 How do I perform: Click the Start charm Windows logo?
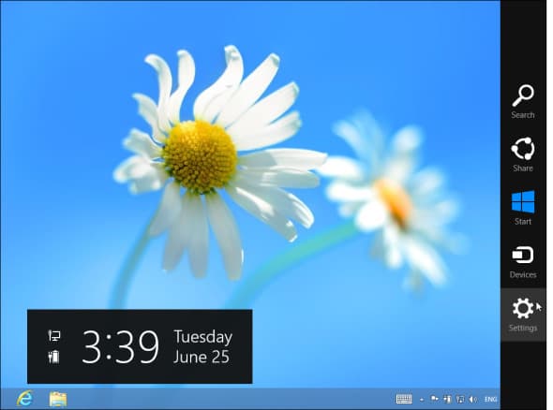tap(523, 202)
